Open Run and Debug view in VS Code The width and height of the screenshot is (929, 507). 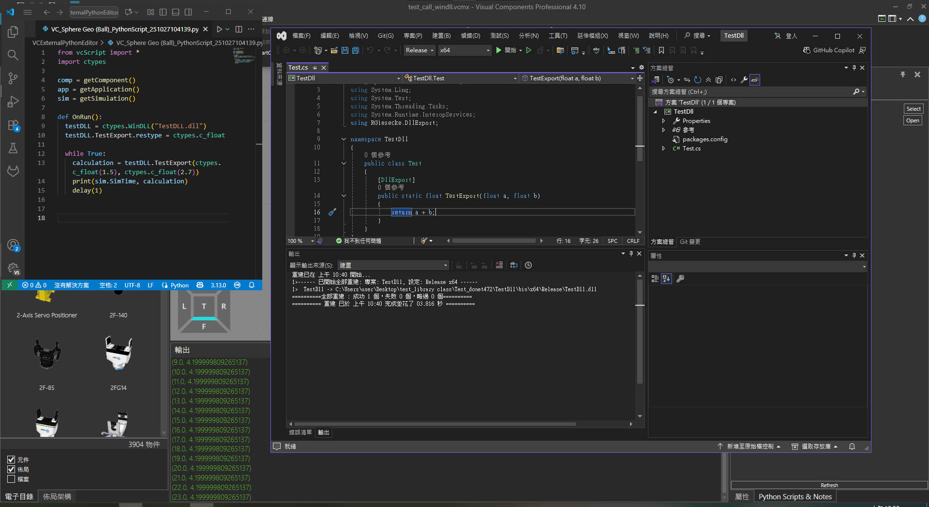click(x=13, y=102)
